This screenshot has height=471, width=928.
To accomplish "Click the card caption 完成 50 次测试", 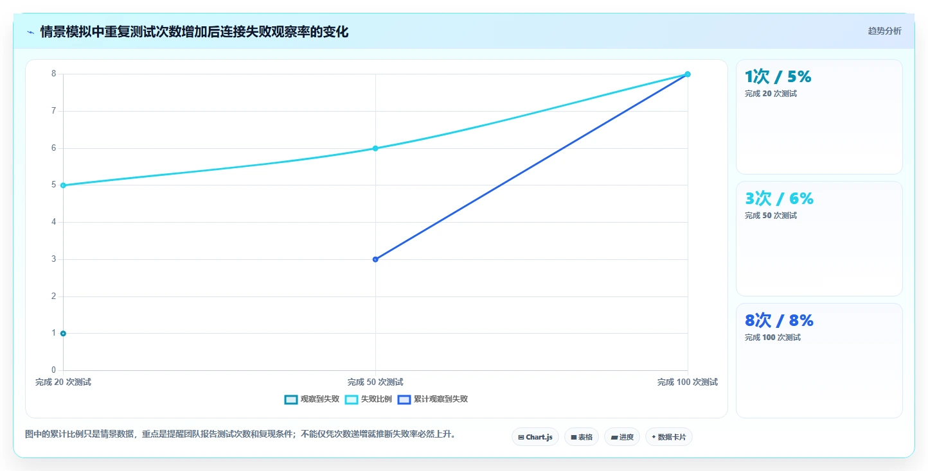I will pos(771,216).
